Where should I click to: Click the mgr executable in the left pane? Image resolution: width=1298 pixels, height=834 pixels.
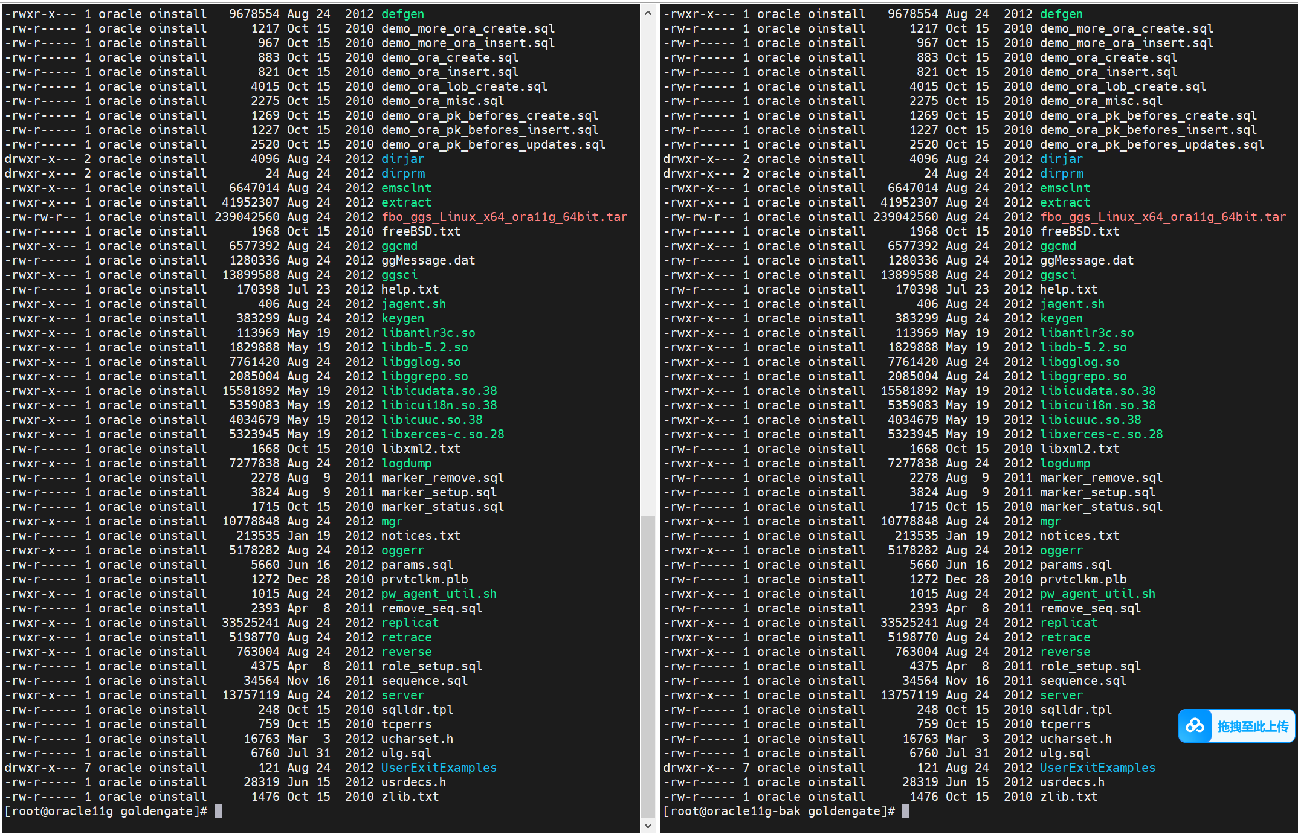pos(392,521)
